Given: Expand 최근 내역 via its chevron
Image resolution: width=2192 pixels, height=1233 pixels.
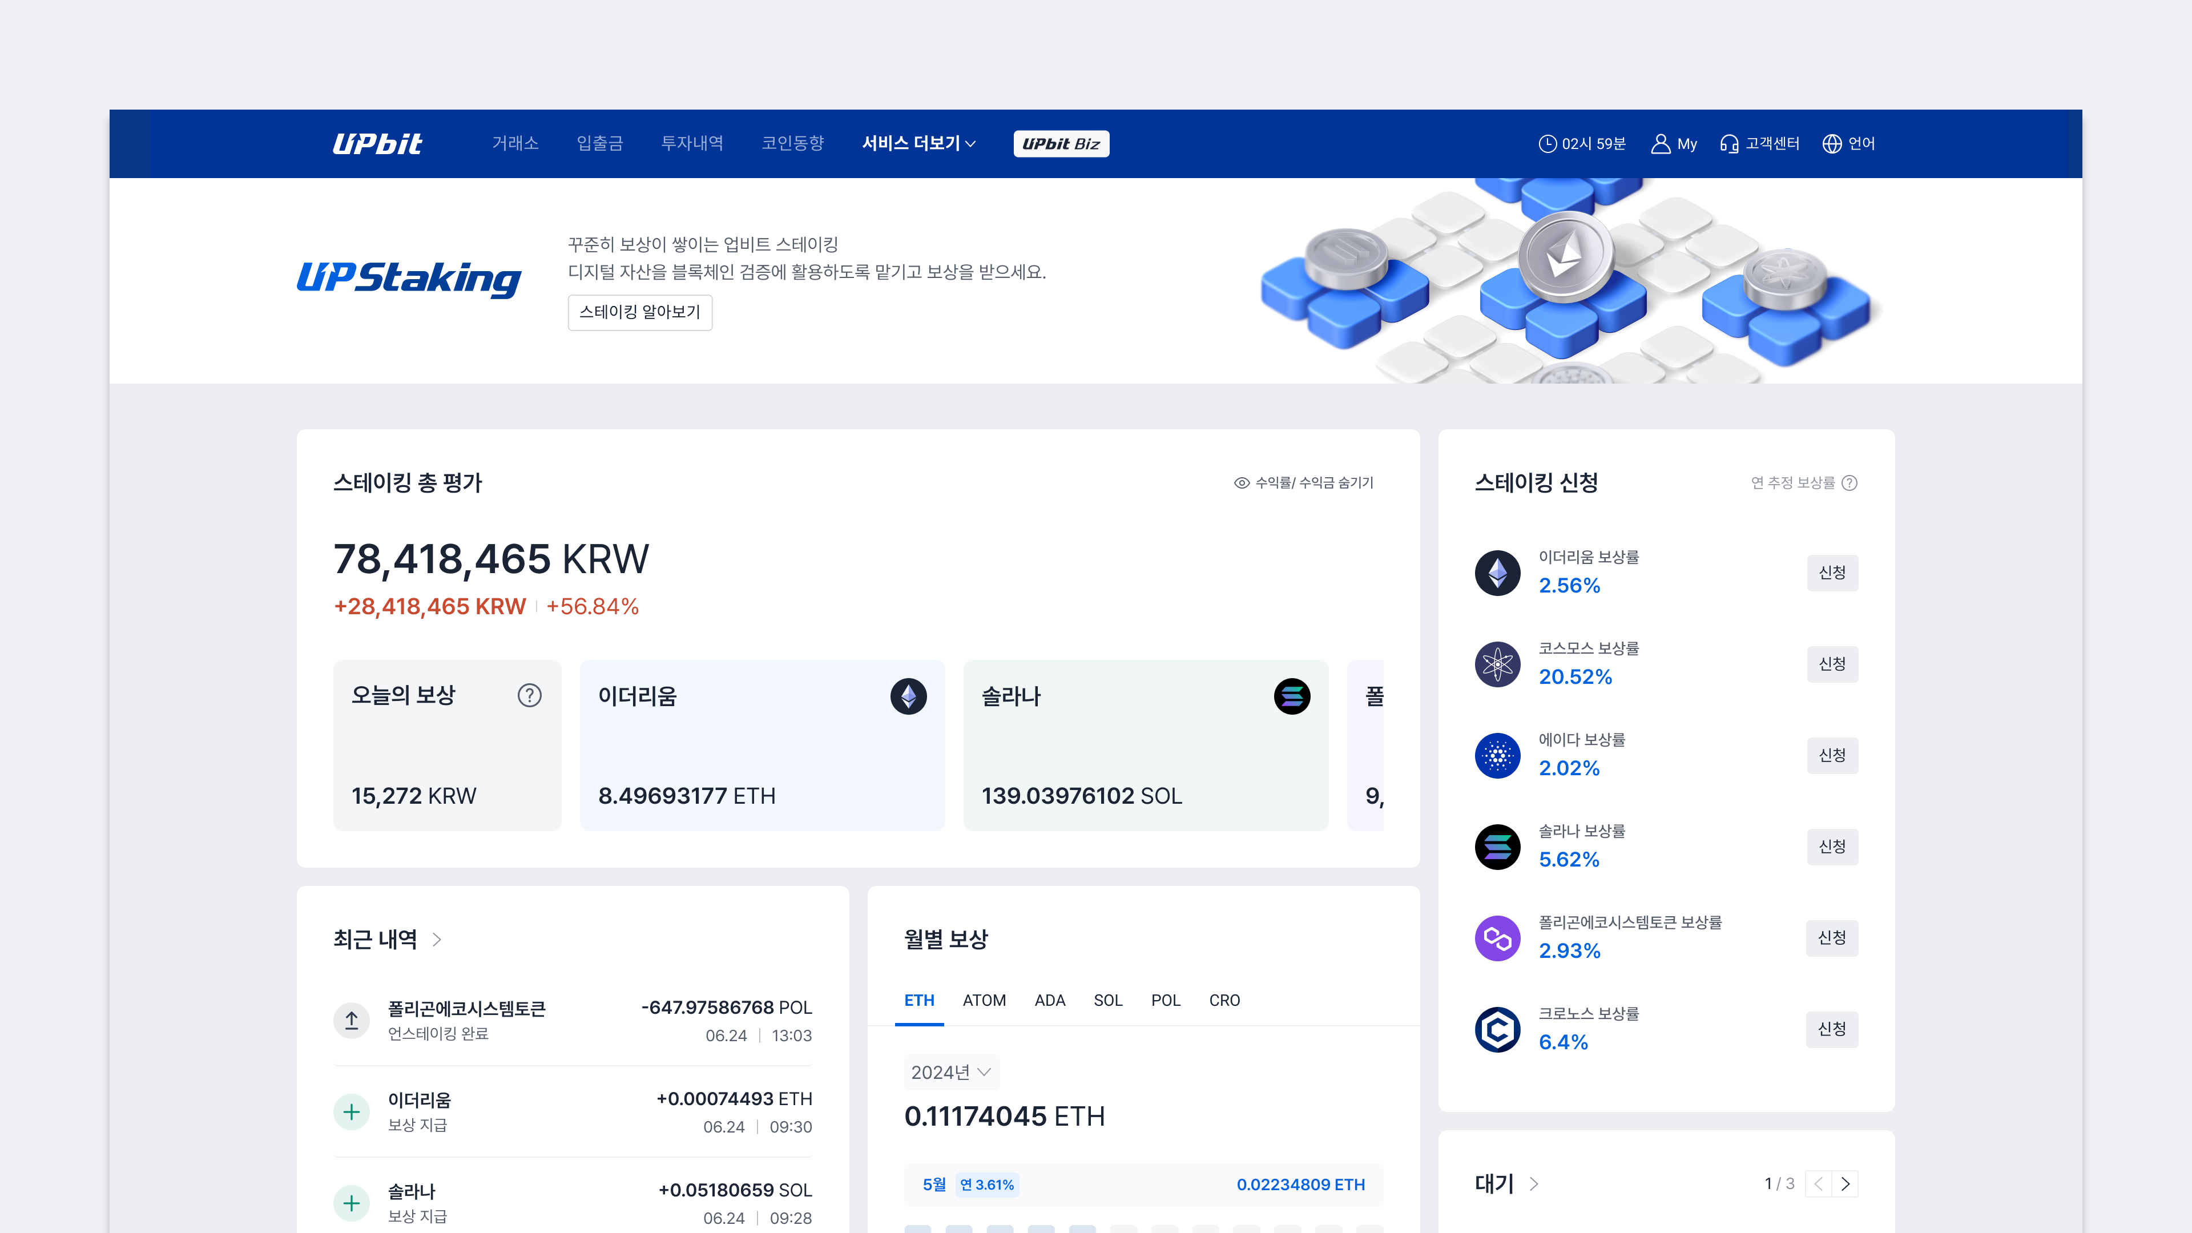Looking at the screenshot, I should click(x=437, y=940).
